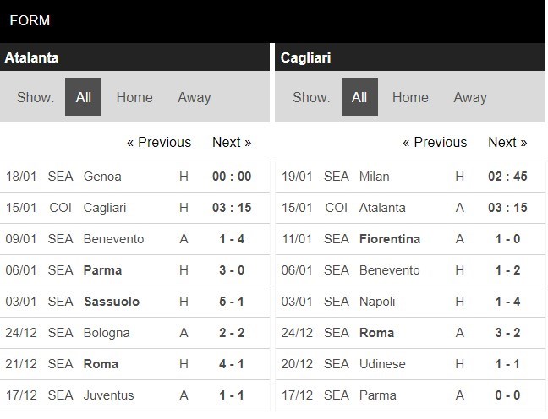This screenshot has height=419, width=548.
Task: Go to Previous Cagliari results
Action: (x=435, y=142)
